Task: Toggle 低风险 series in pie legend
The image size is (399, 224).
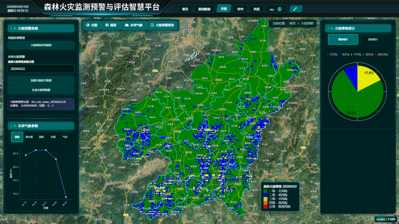Action: 344,54
